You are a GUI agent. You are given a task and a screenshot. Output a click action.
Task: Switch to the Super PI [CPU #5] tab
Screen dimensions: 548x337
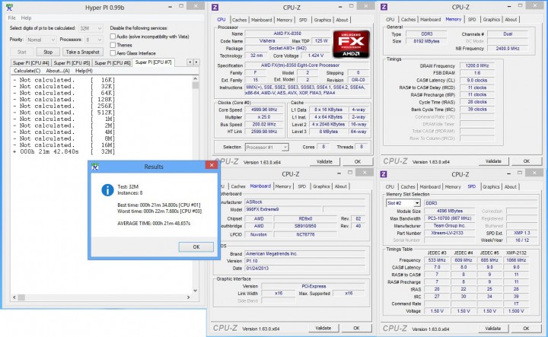pyautogui.click(x=72, y=63)
